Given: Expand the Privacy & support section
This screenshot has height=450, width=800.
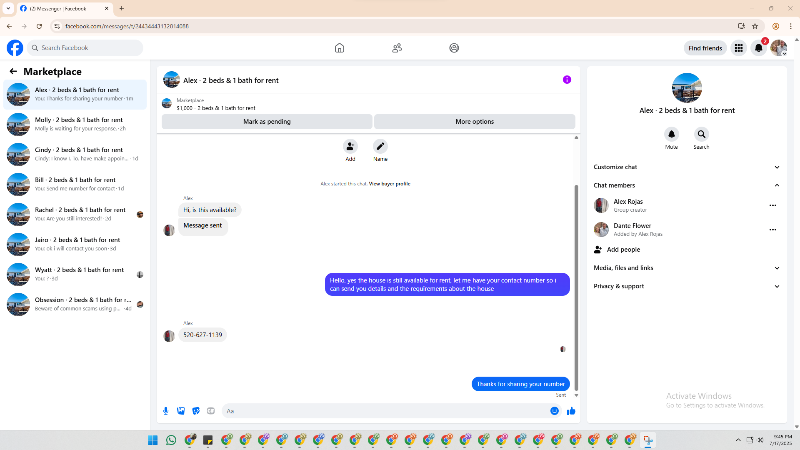Looking at the screenshot, I should 687,286.
